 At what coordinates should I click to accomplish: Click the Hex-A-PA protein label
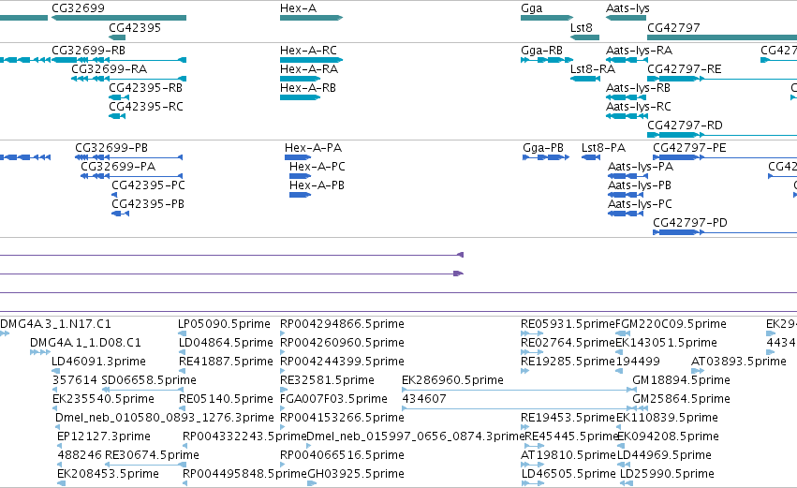pos(313,148)
